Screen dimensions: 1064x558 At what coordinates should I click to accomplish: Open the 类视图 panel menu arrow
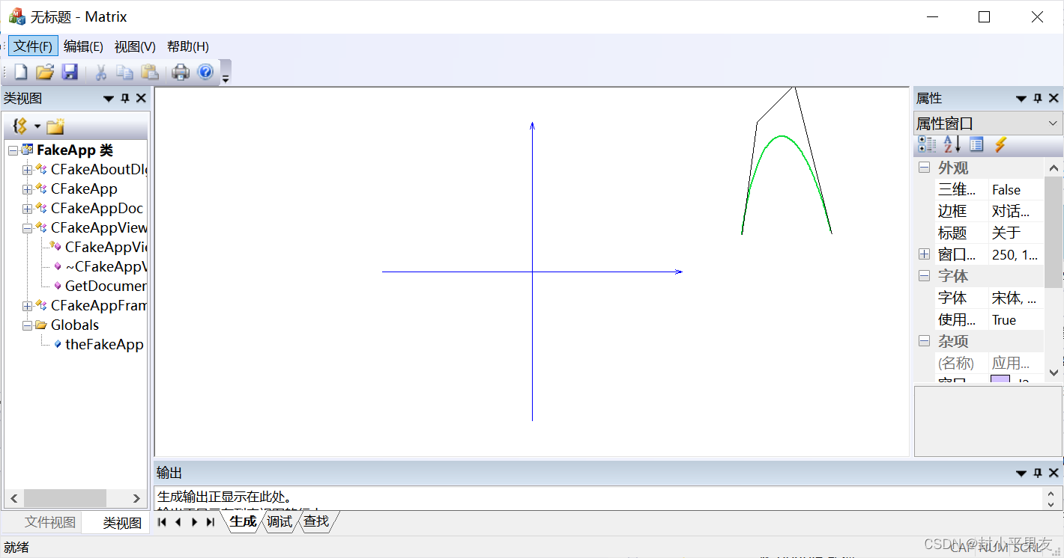point(109,98)
